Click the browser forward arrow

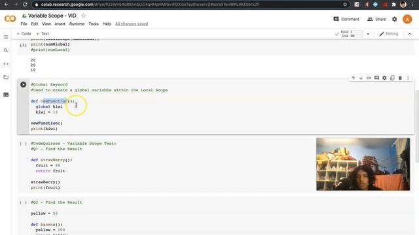(x=16, y=5)
